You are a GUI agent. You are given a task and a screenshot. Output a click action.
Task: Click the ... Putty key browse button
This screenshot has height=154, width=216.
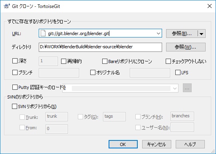click(x=187, y=88)
